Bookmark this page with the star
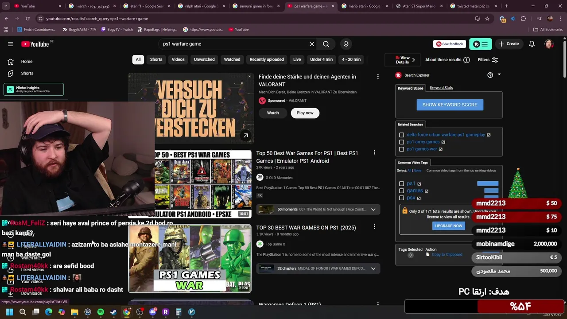The image size is (567, 319). coord(487,19)
